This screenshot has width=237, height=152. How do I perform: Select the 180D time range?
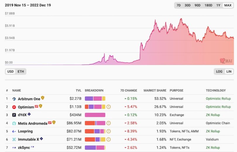pos(208,6)
